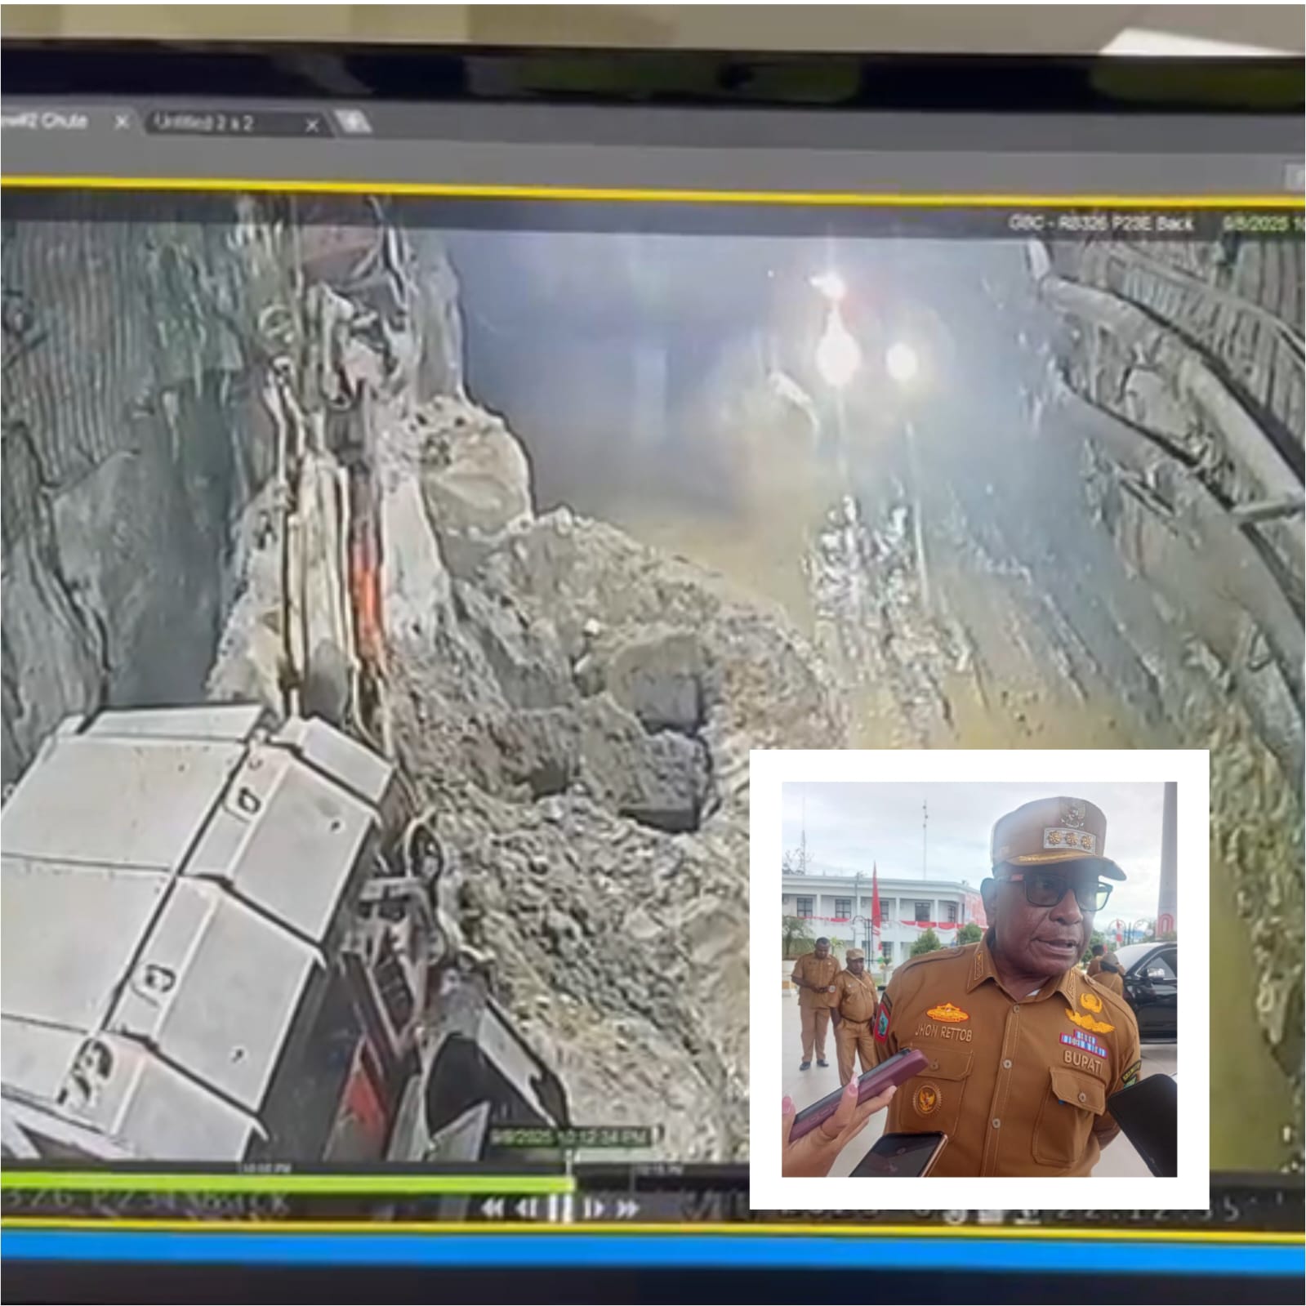Close the Chute tab

pyautogui.click(x=121, y=123)
